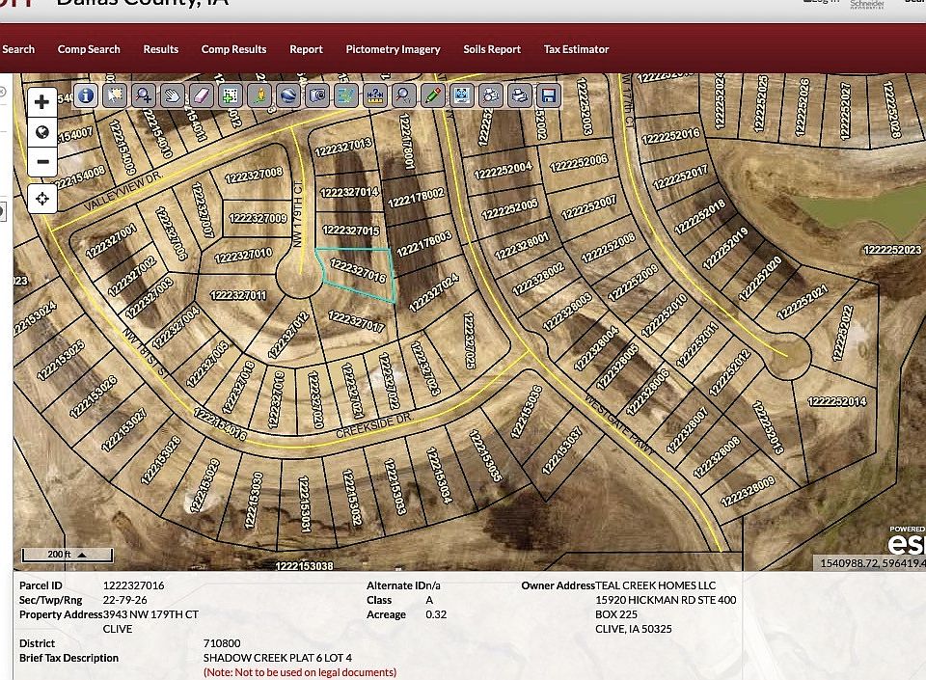
Task: Expand the 200 ft scale bar selector
Action: (82, 555)
